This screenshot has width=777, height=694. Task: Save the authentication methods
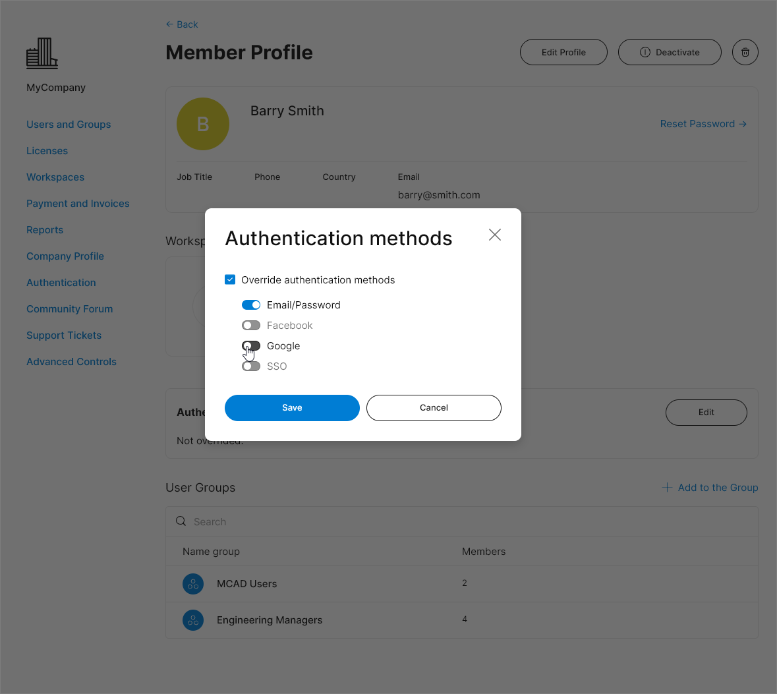tap(292, 408)
